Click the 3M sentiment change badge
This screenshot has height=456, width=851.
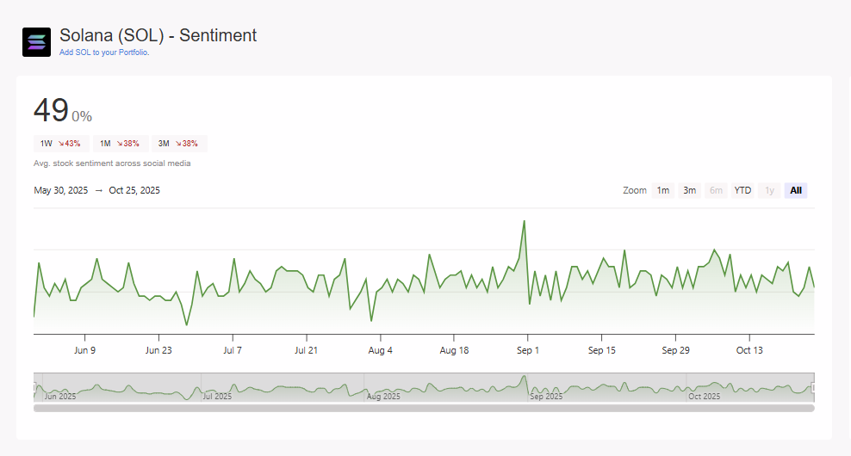pyautogui.click(x=178, y=144)
